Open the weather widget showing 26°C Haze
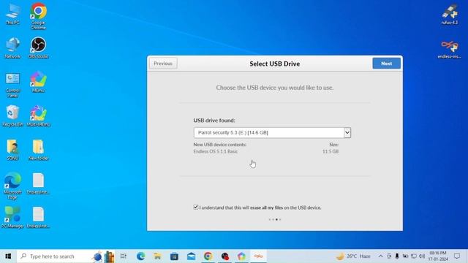This screenshot has width=468, height=263. click(353, 256)
